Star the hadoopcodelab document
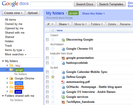The width and height of the screenshot is (133, 105). pyautogui.click(x=53, y=63)
